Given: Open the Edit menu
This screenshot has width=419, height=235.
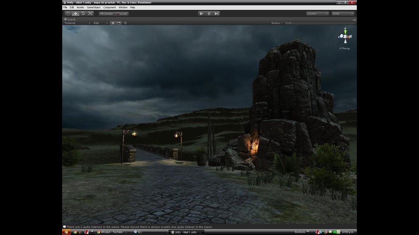Looking at the screenshot, I should [x=72, y=7].
